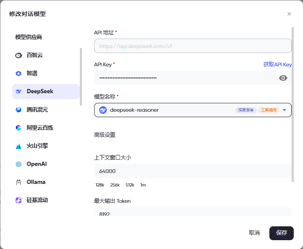Select OpenAI provider
The height and width of the screenshot is (249, 303).
[46, 164]
